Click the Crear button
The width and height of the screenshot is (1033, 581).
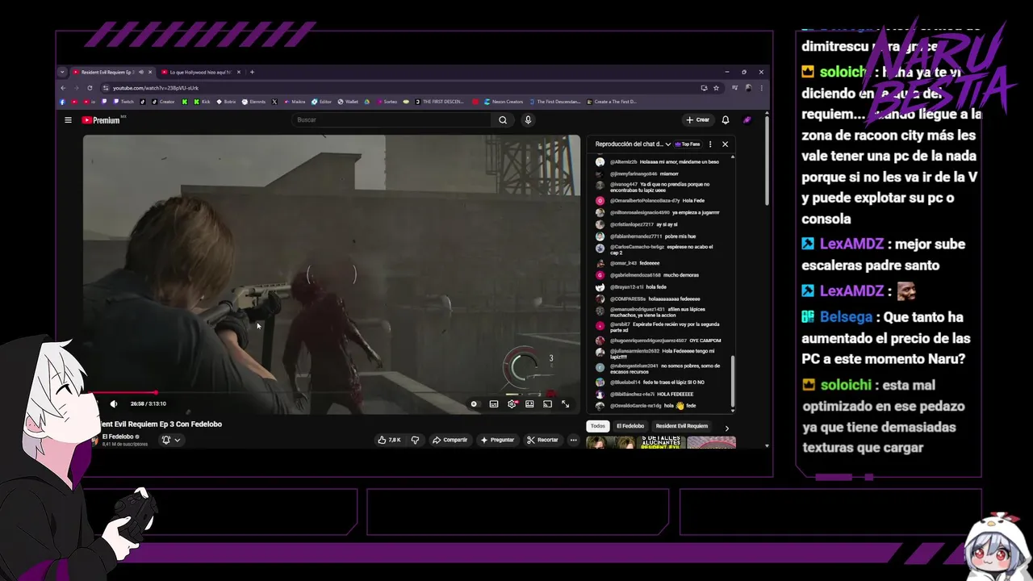(697, 120)
